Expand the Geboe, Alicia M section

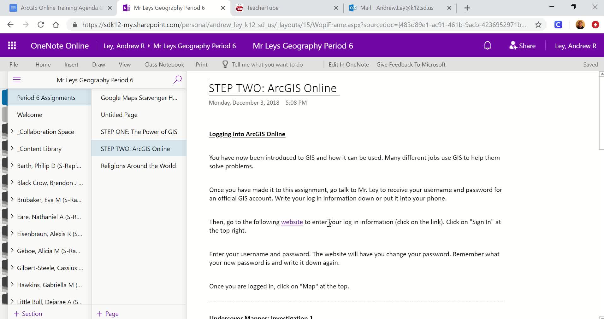[12, 250]
